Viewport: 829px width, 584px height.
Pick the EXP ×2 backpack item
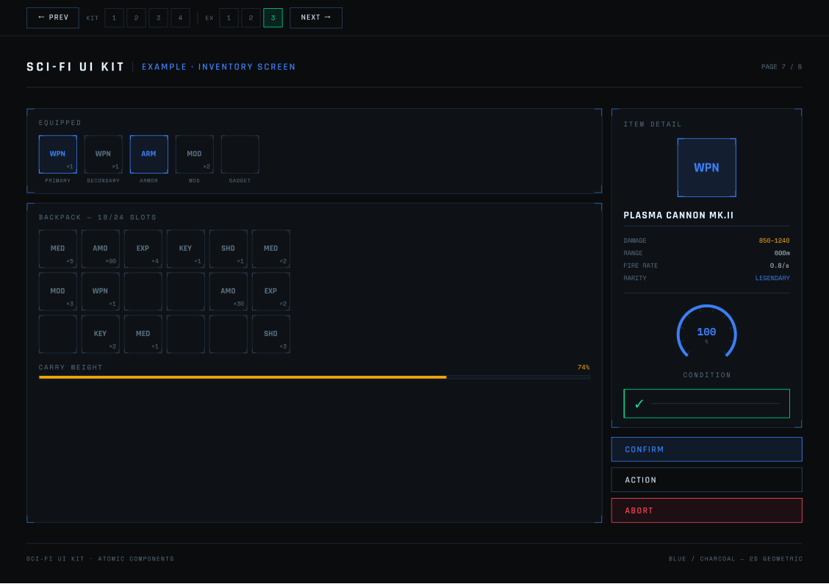click(x=270, y=291)
